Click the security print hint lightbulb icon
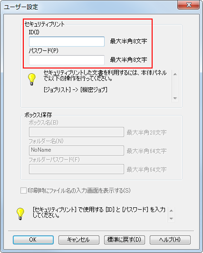Screen dimensions: 203x253 click(31, 79)
